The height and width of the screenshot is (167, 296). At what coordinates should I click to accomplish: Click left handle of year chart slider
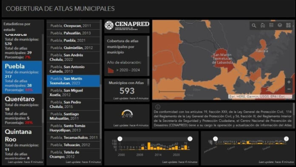point(120,139)
